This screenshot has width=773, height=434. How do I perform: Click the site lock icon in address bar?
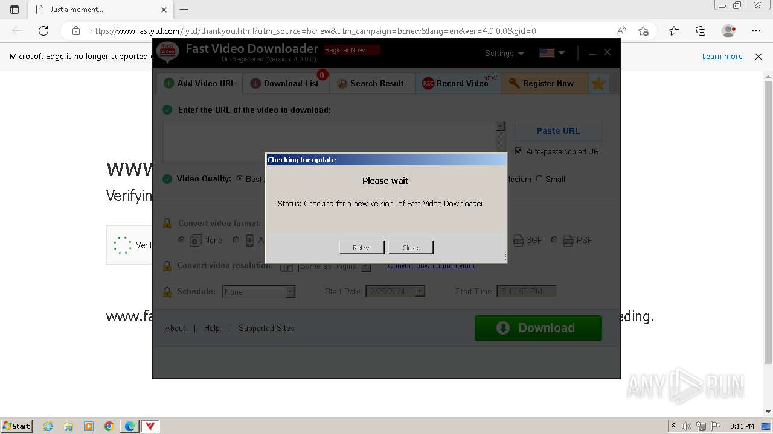tap(76, 31)
